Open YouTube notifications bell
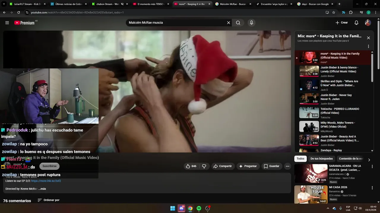 (357, 23)
